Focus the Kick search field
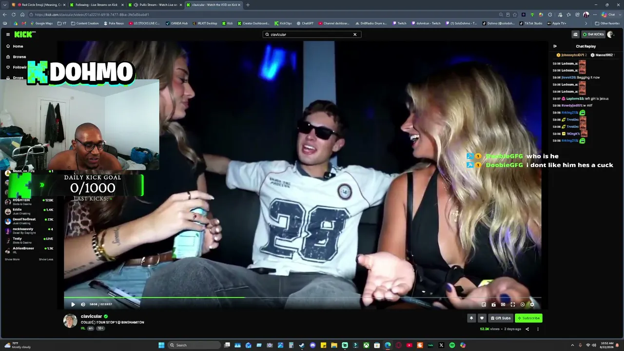This screenshot has height=351, width=624. pyautogui.click(x=311, y=35)
